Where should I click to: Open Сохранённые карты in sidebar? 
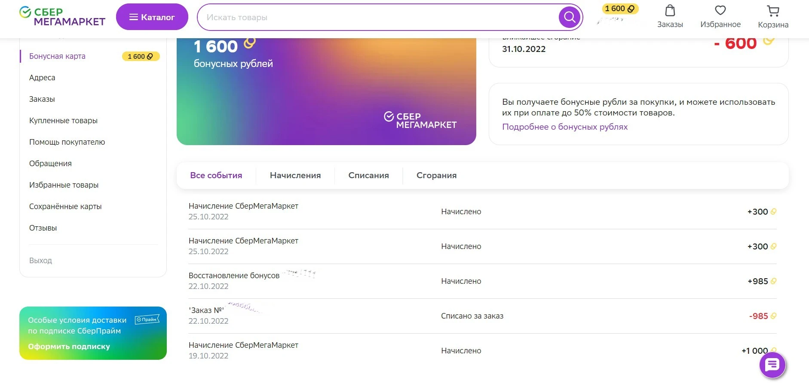click(x=65, y=207)
